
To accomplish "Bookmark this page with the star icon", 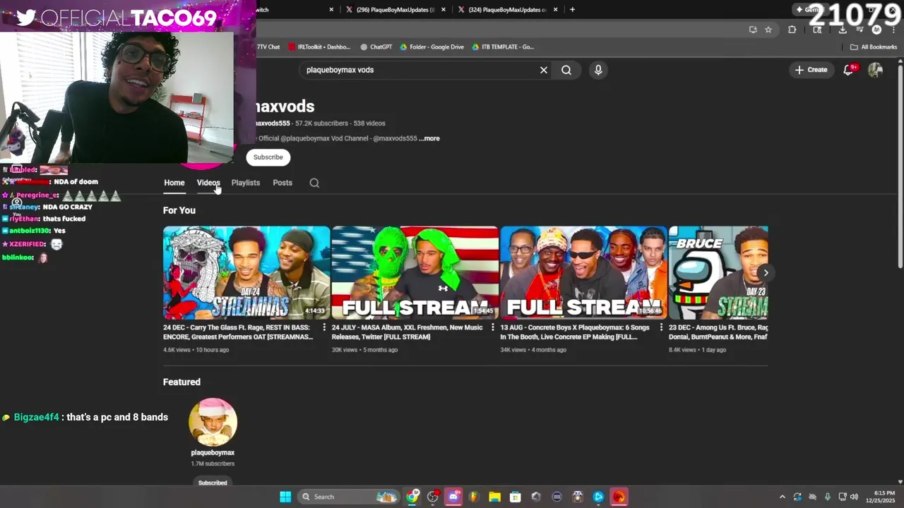I will [768, 30].
